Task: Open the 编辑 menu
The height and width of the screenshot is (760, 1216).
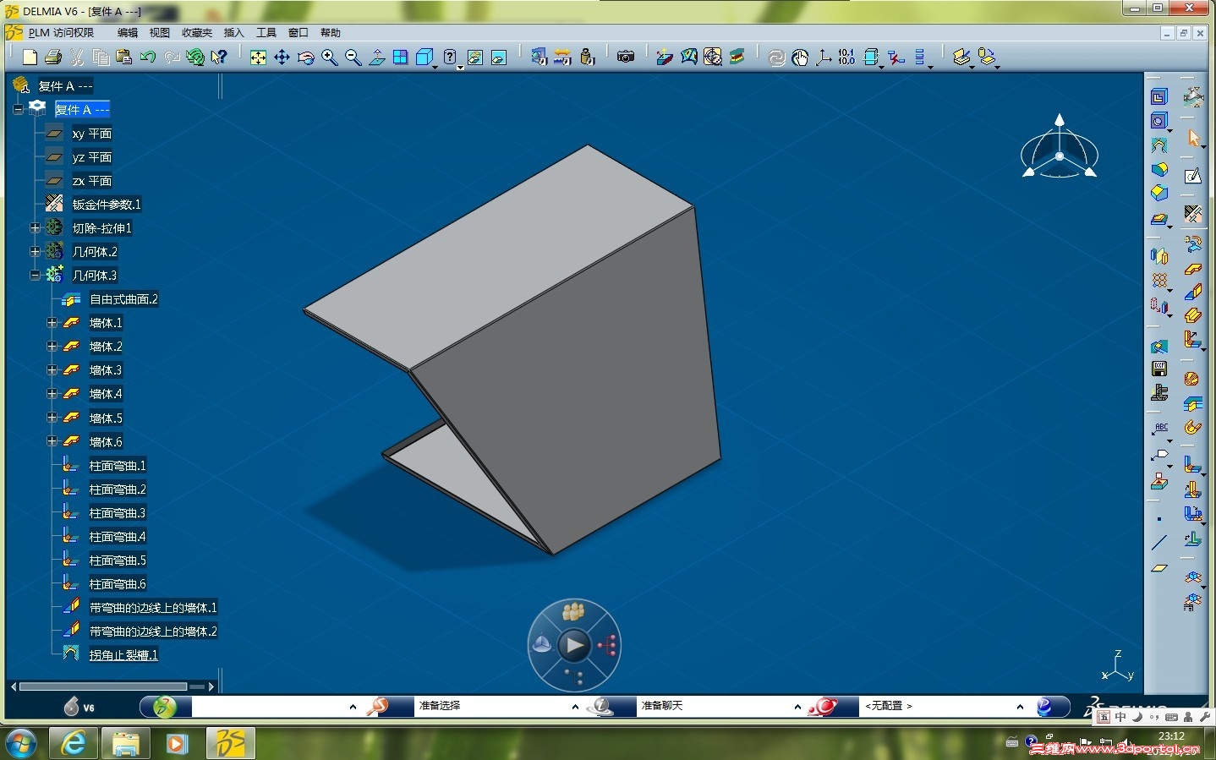Action: coord(128,33)
